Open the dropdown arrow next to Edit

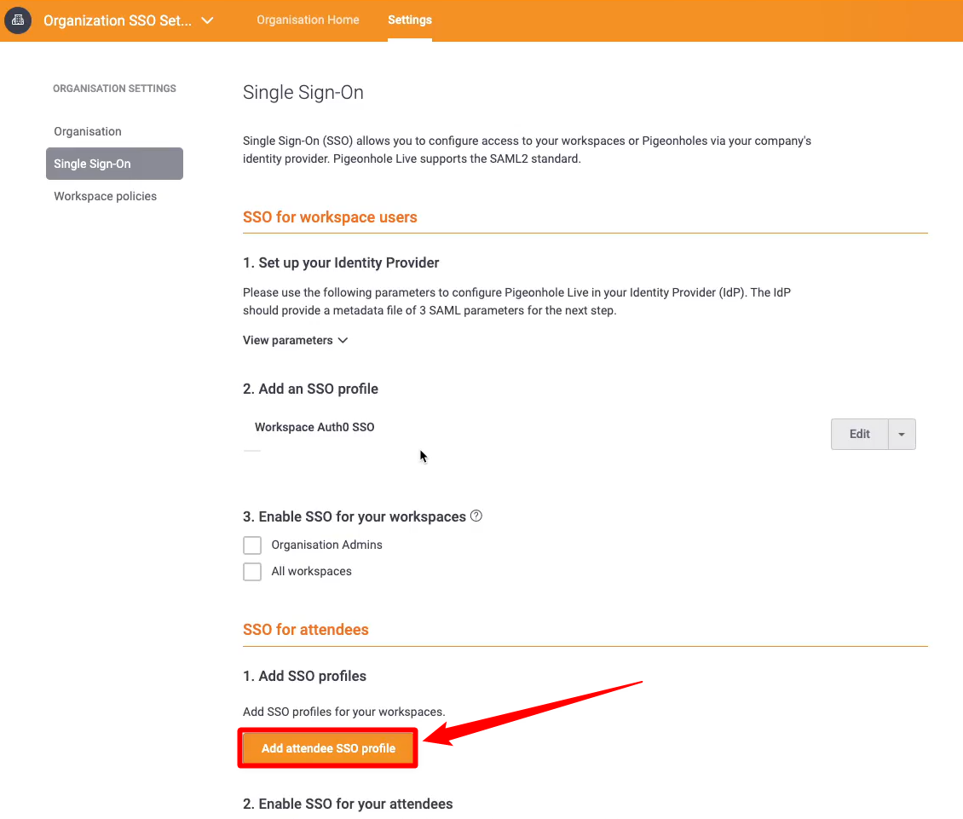pyautogui.click(x=902, y=435)
